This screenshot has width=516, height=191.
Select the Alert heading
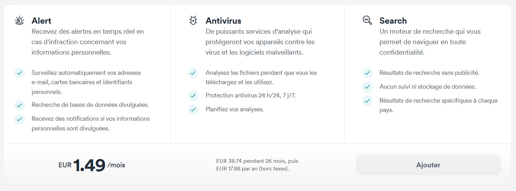pos(41,21)
